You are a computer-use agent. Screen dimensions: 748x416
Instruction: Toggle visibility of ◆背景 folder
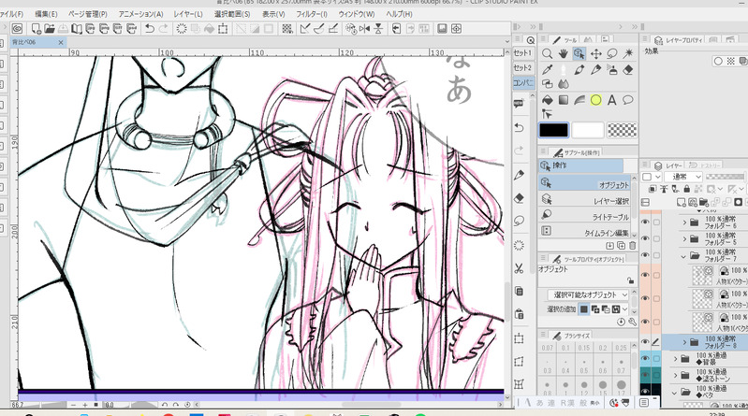(x=645, y=358)
